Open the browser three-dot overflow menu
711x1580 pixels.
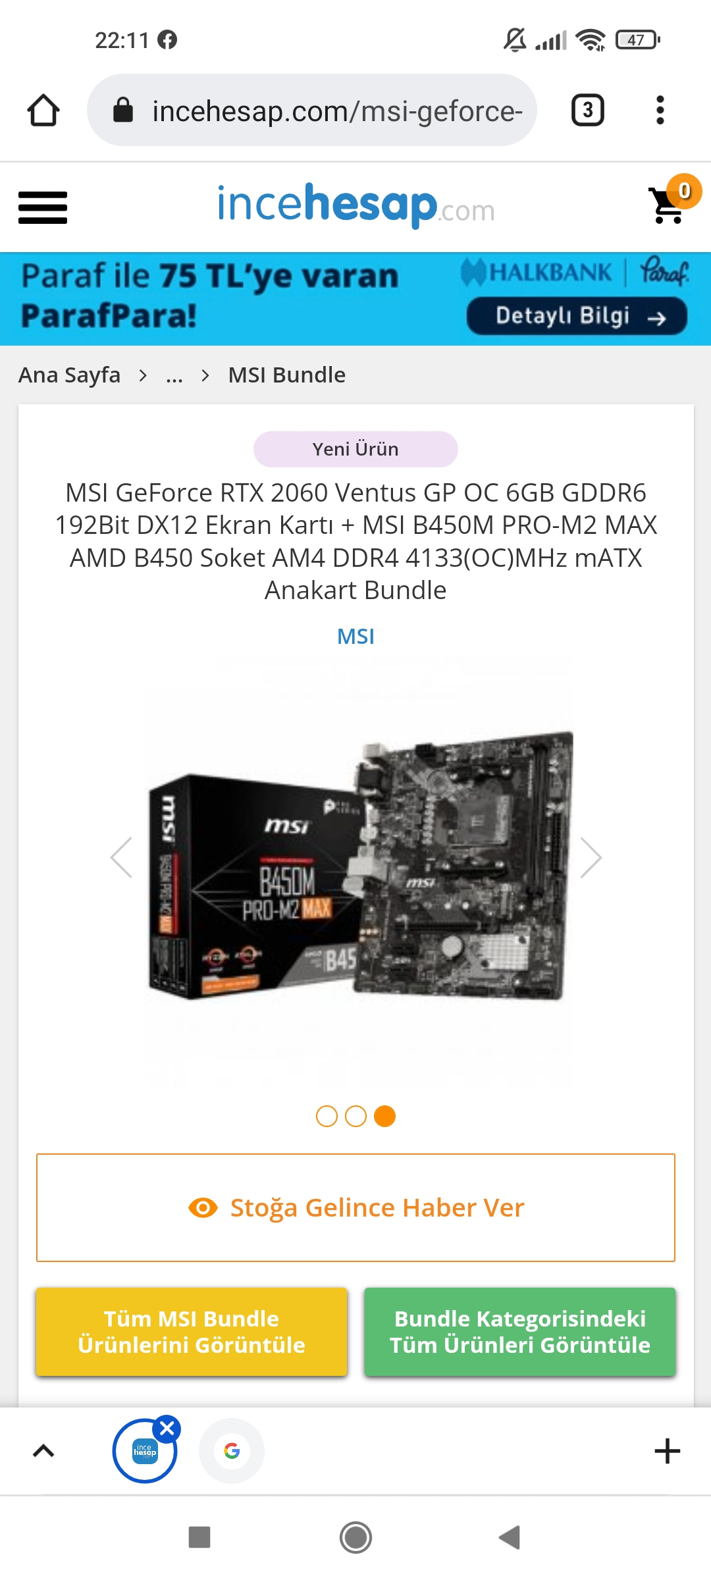coord(660,110)
